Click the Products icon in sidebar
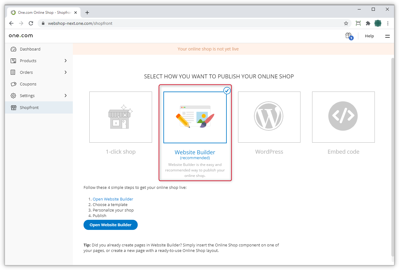This screenshot has height=270, width=399. point(13,61)
